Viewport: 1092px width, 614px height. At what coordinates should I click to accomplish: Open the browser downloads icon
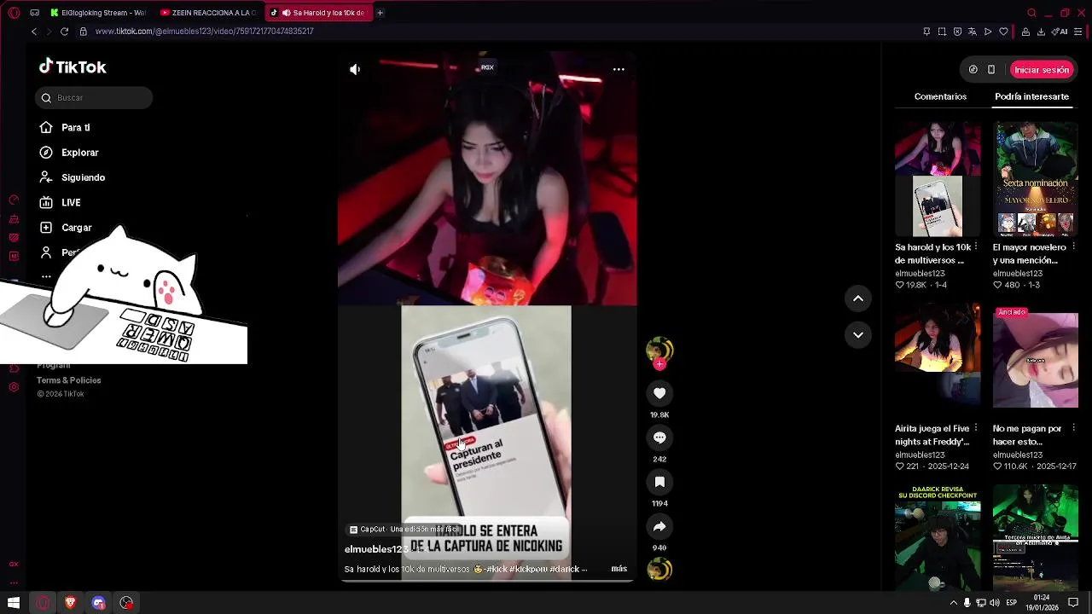[1041, 32]
